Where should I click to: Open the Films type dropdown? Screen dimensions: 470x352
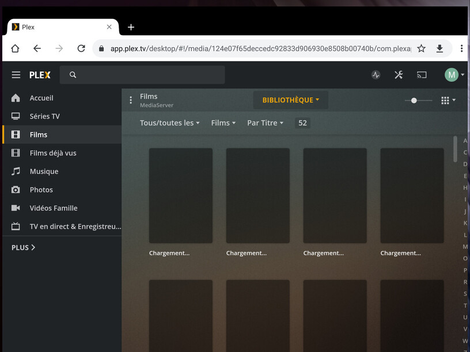pos(223,123)
